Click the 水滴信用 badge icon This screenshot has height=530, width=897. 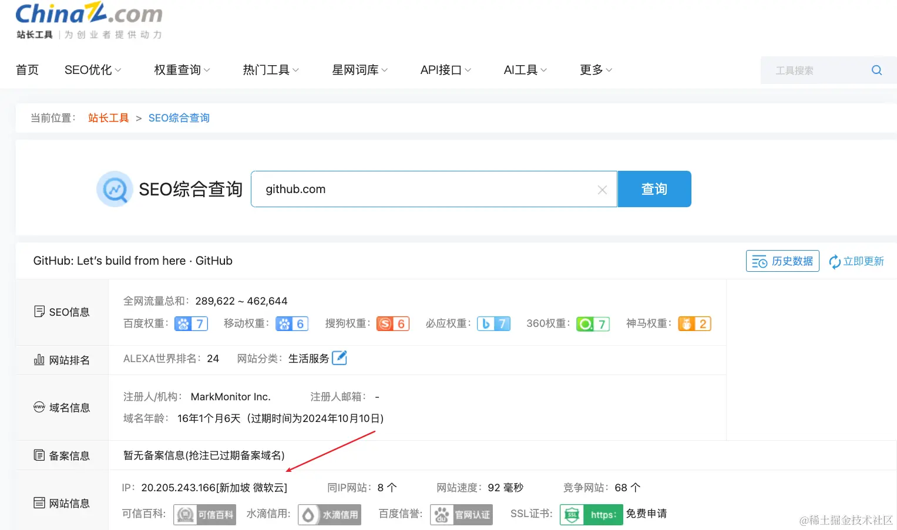pyautogui.click(x=329, y=515)
